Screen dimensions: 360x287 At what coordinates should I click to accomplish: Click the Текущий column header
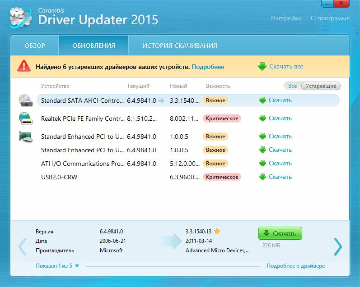click(x=138, y=86)
